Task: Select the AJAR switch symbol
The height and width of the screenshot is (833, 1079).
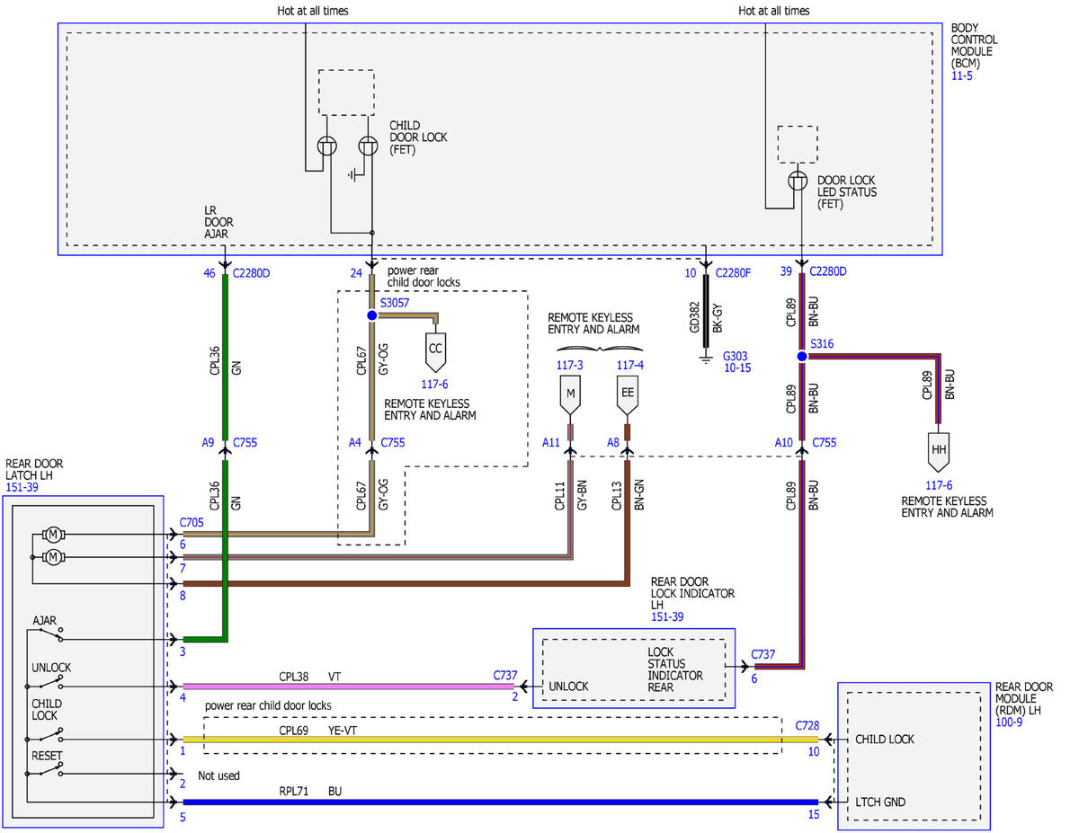Action: pos(50,636)
